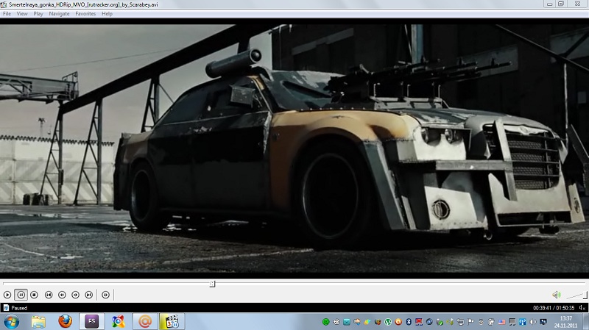
Task: Click the system volume speaker tray icon
Action: pos(532,322)
